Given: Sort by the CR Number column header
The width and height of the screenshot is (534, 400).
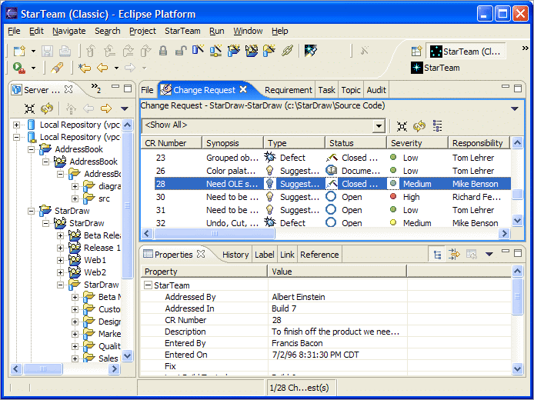Looking at the screenshot, I should click(x=172, y=143).
